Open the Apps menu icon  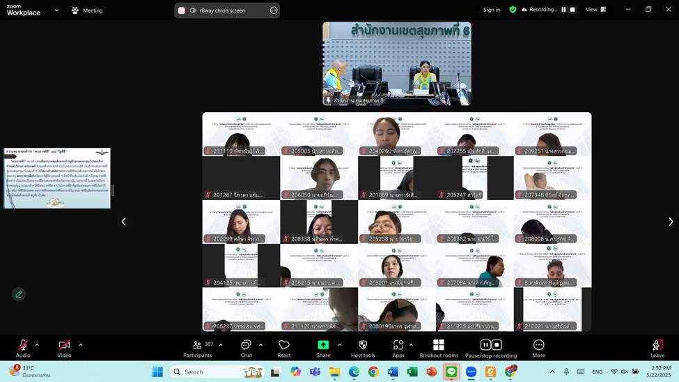point(398,346)
